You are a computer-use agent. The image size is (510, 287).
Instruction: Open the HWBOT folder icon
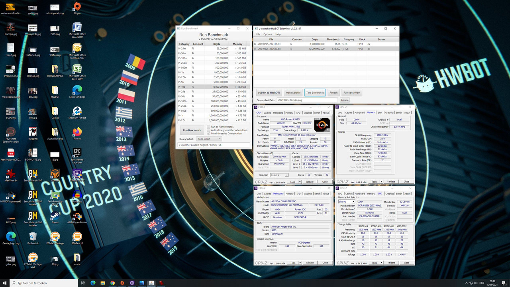pyautogui.click(x=55, y=91)
